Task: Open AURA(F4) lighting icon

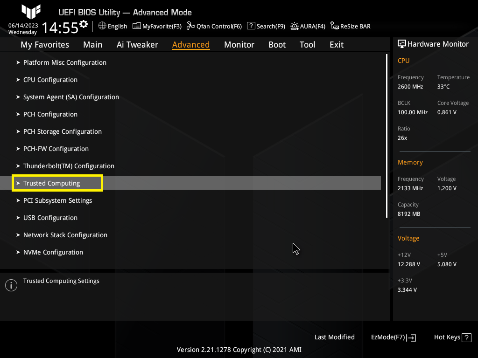Action: [295, 26]
